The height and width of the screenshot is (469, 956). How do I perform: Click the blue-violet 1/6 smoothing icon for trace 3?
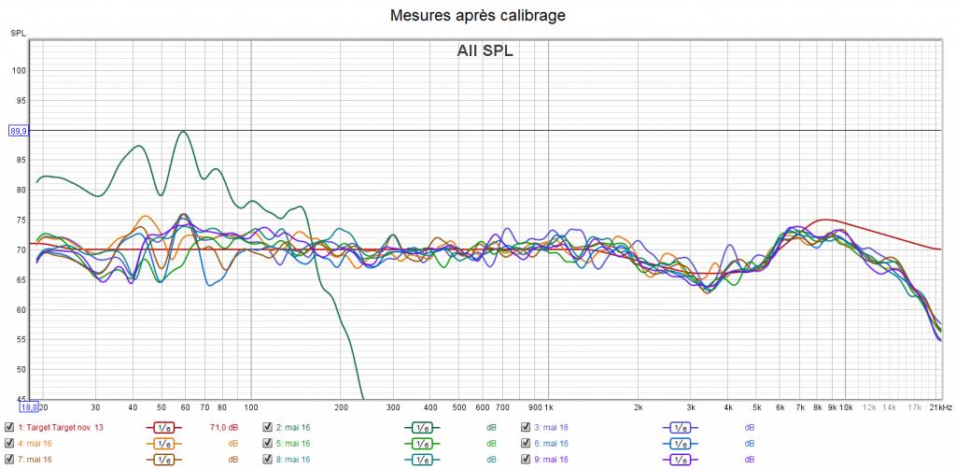(679, 428)
